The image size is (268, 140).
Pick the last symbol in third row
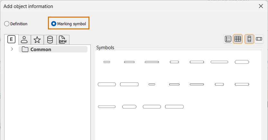point(174,107)
